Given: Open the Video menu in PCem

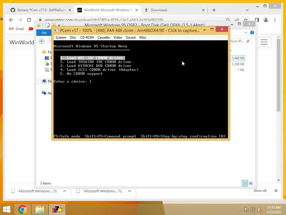Looking at the screenshot, I should (x=118, y=38).
